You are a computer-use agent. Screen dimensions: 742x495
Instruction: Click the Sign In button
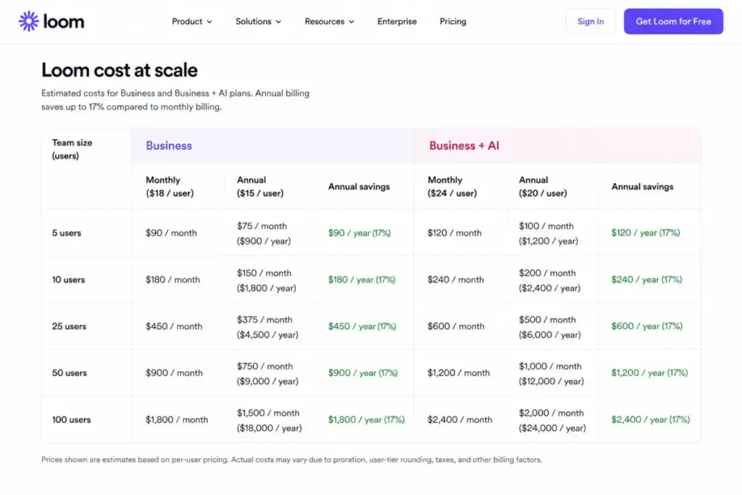pos(591,21)
